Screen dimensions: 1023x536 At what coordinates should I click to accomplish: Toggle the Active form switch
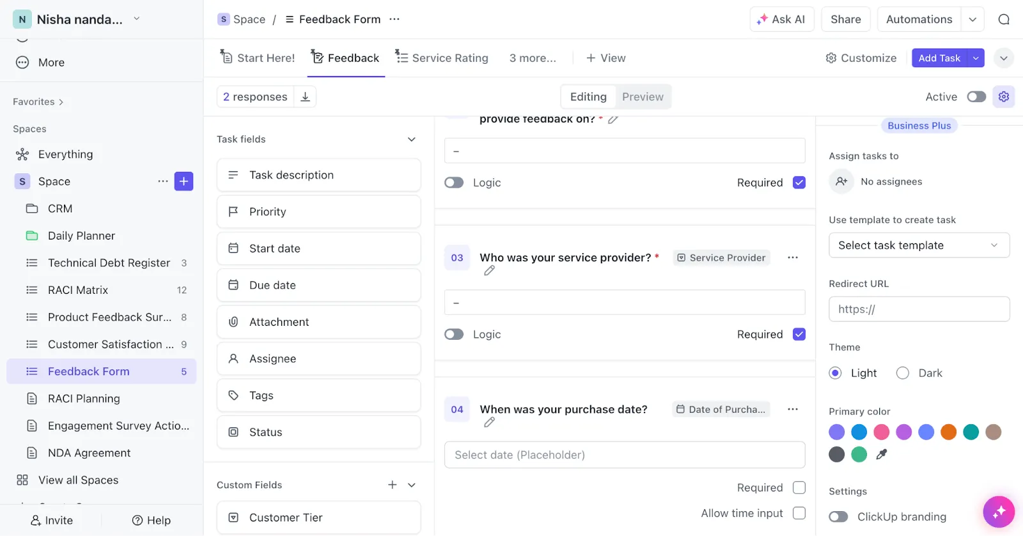(976, 96)
